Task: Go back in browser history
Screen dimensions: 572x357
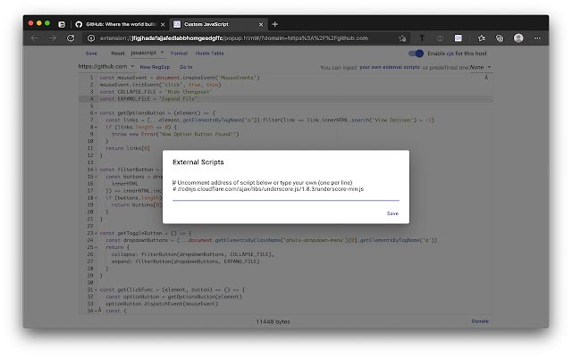Action: (x=35, y=37)
